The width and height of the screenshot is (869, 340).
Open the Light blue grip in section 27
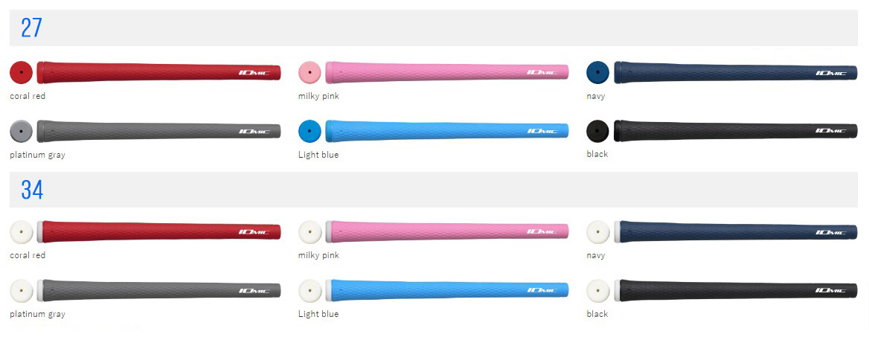click(447, 131)
